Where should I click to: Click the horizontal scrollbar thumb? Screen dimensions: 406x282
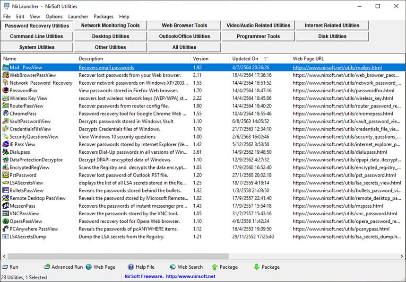click(118, 256)
